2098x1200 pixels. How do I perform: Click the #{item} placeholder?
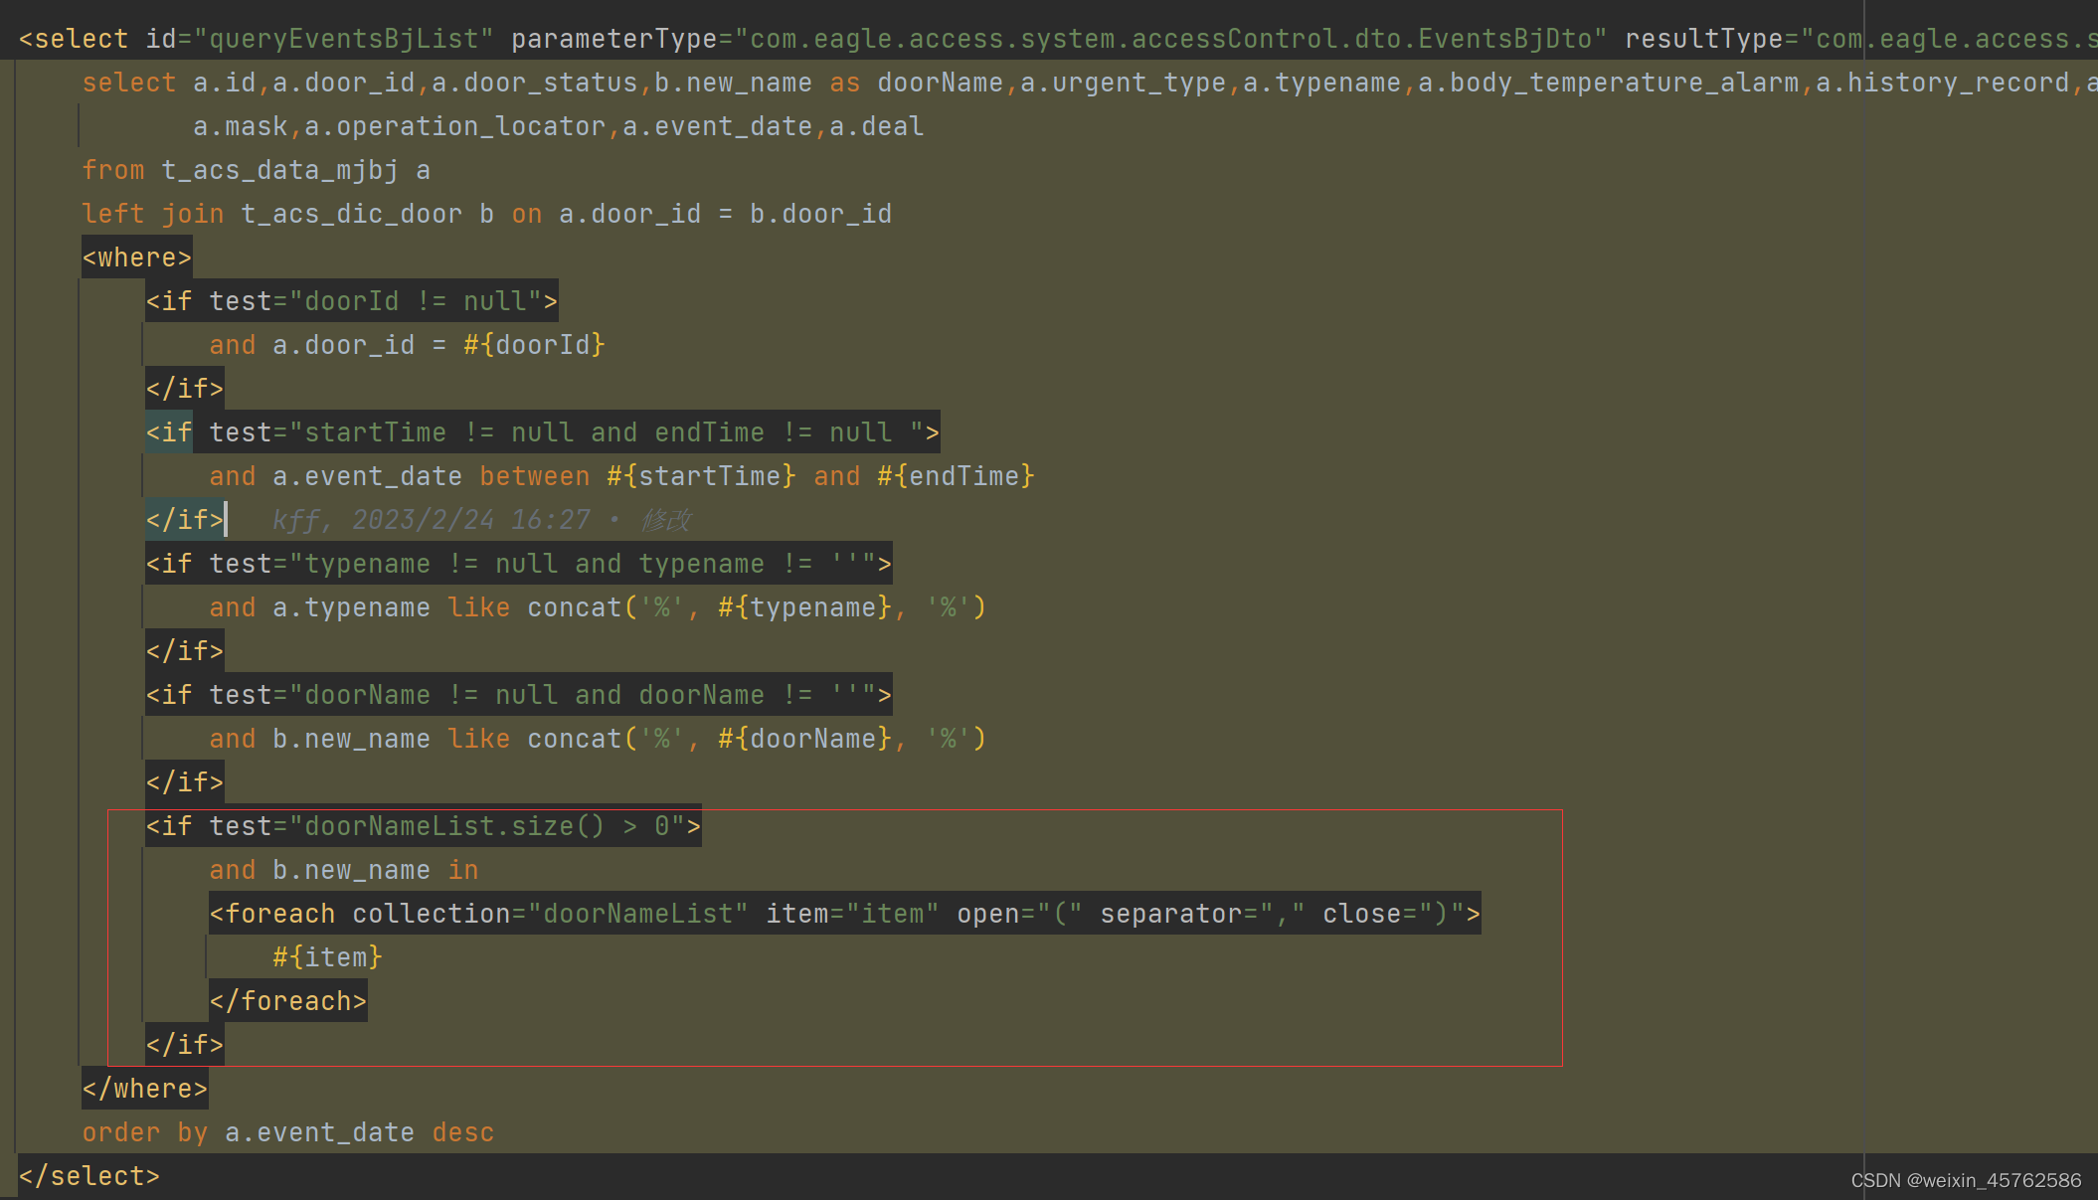pos(327,957)
